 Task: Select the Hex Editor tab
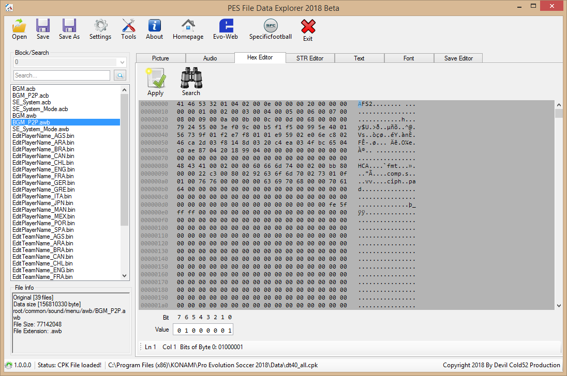click(260, 57)
